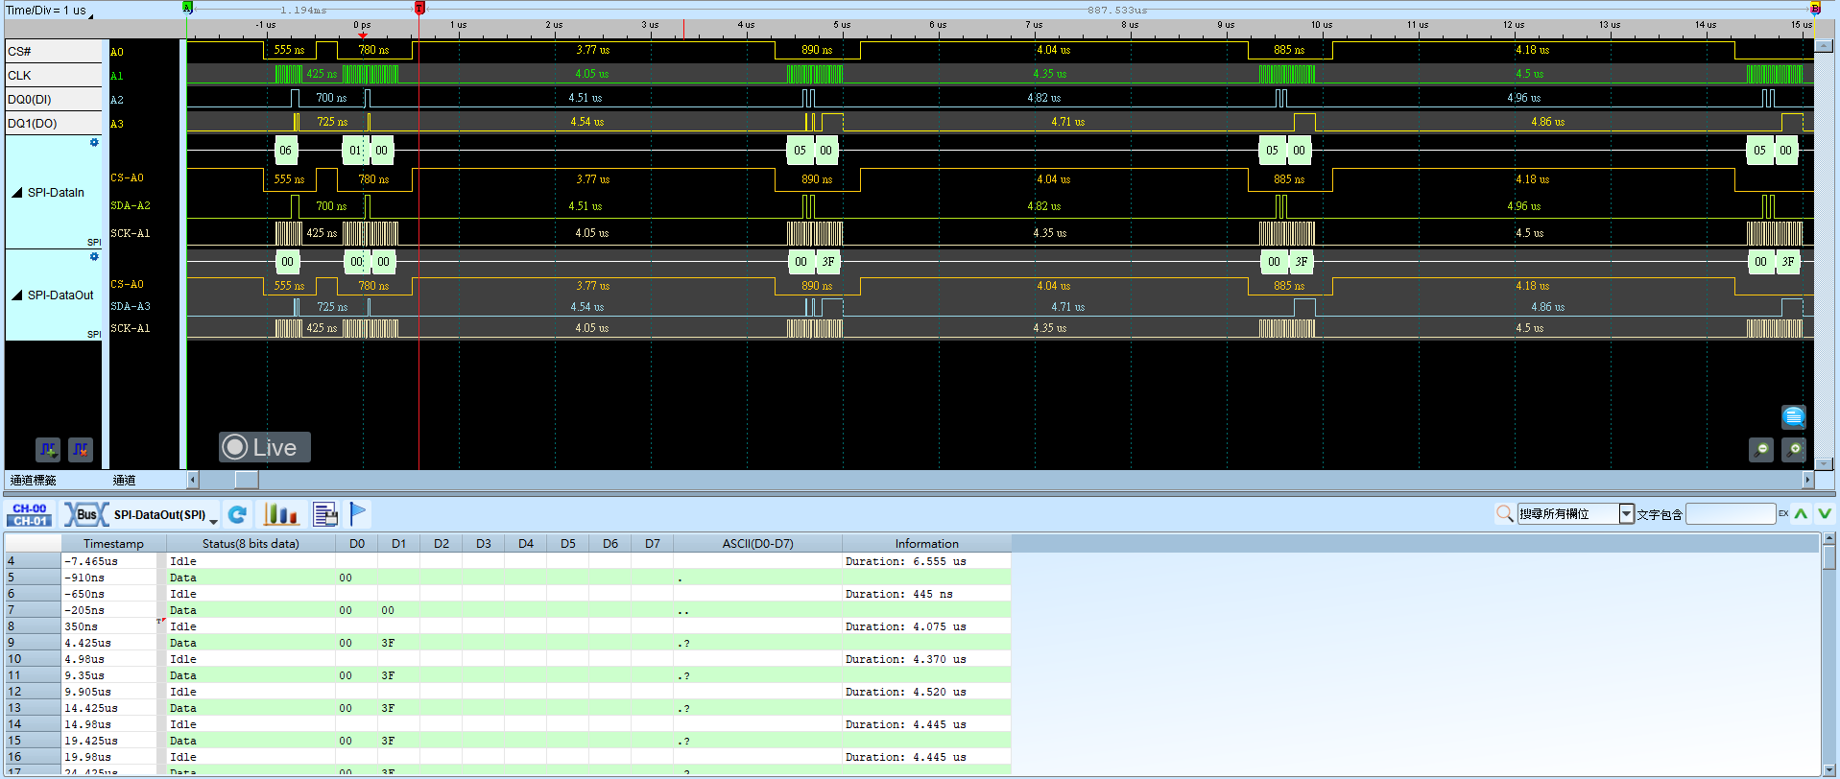
Task: Click the blue comment bubble icon
Action: (x=1794, y=416)
